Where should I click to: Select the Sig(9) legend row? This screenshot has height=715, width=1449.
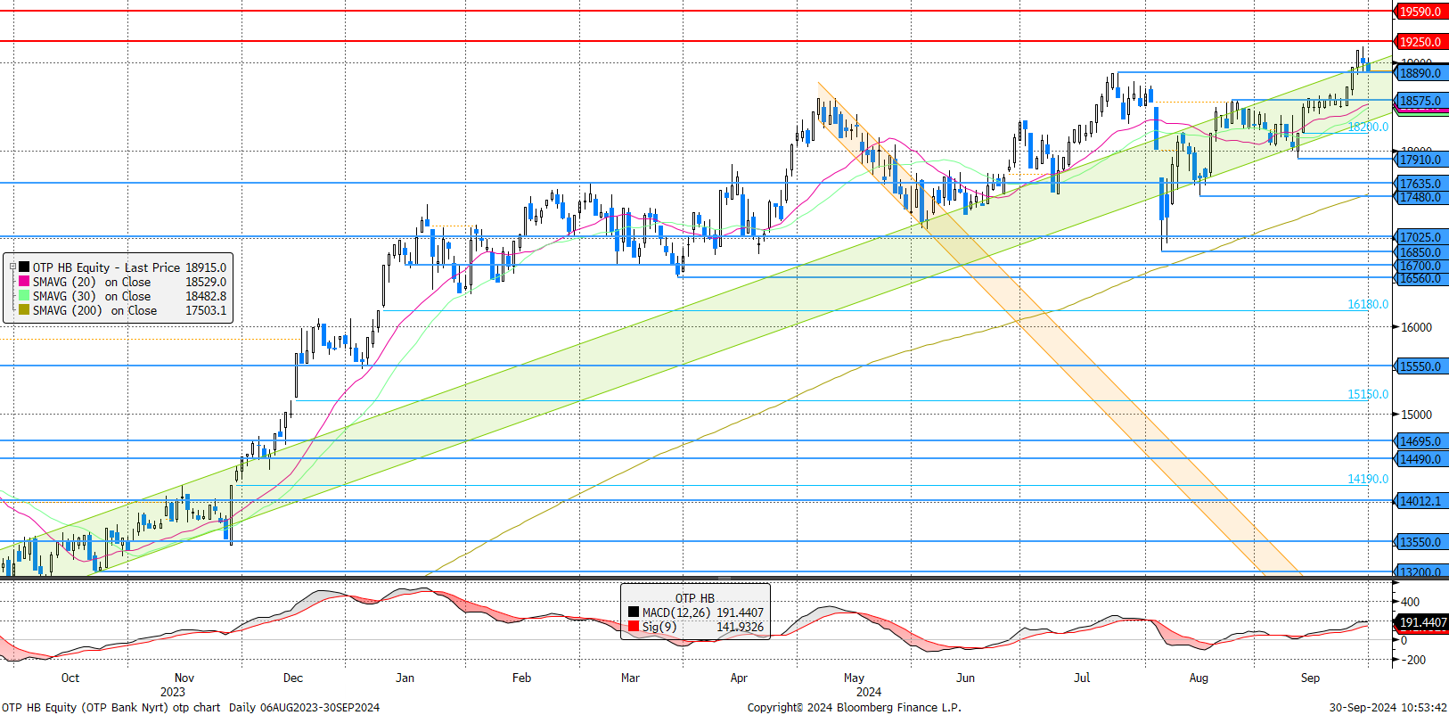[695, 627]
